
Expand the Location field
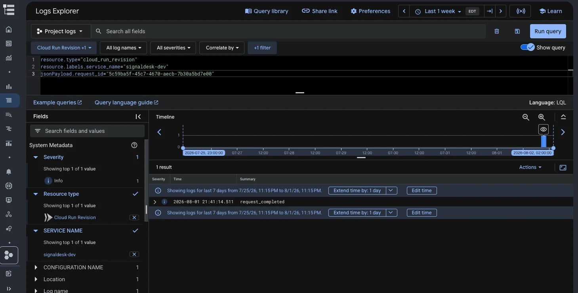pos(36,279)
